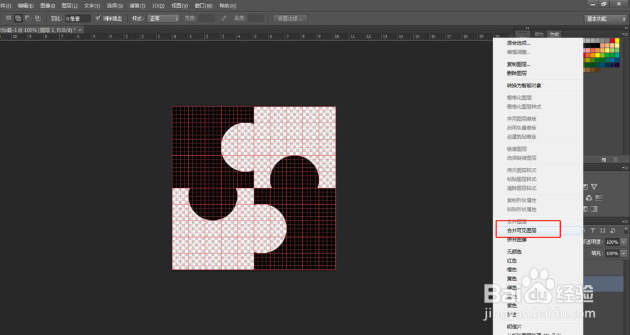Open the 窗口 Window menu
Screen dimensions: 630x335
click(203, 6)
